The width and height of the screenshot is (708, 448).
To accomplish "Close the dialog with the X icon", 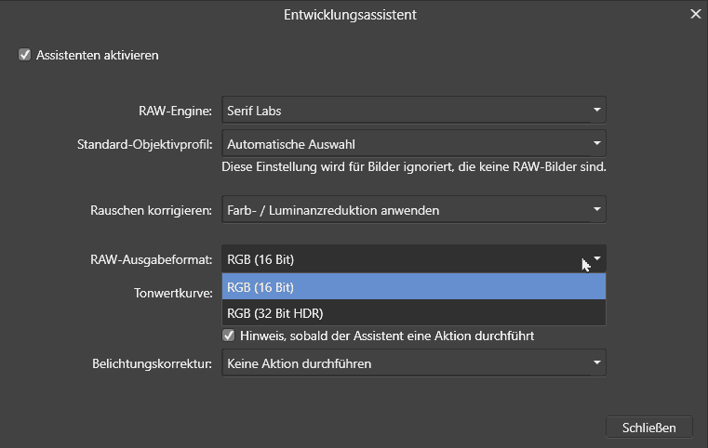I will (x=695, y=13).
